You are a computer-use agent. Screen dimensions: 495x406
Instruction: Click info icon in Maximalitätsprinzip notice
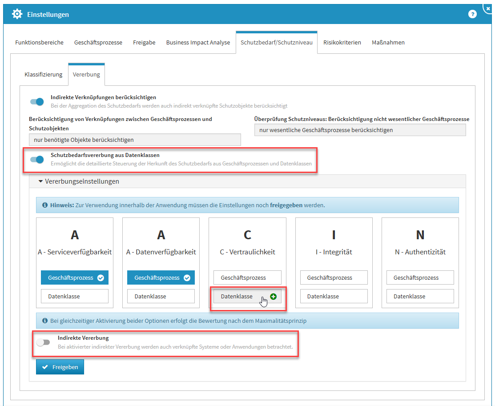click(44, 321)
